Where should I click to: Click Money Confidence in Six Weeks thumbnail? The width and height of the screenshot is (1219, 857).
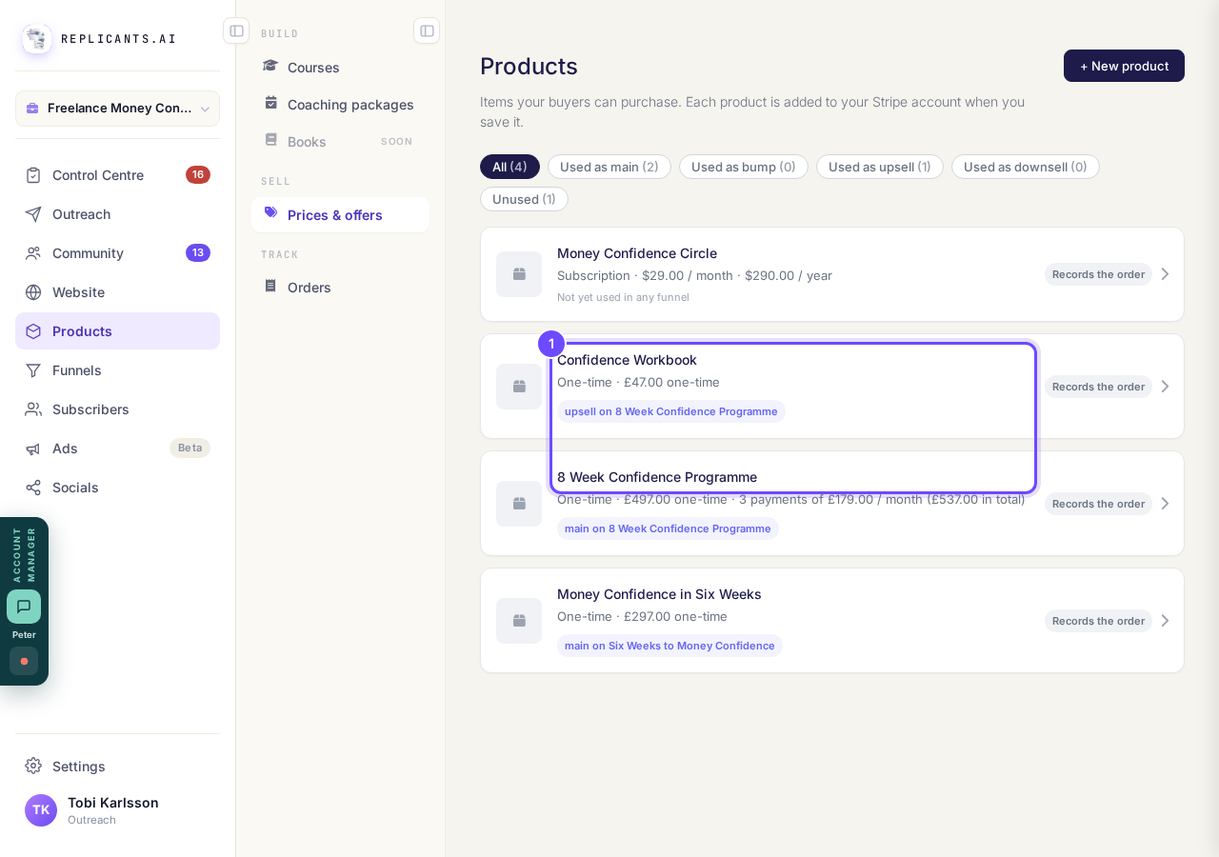[519, 621]
